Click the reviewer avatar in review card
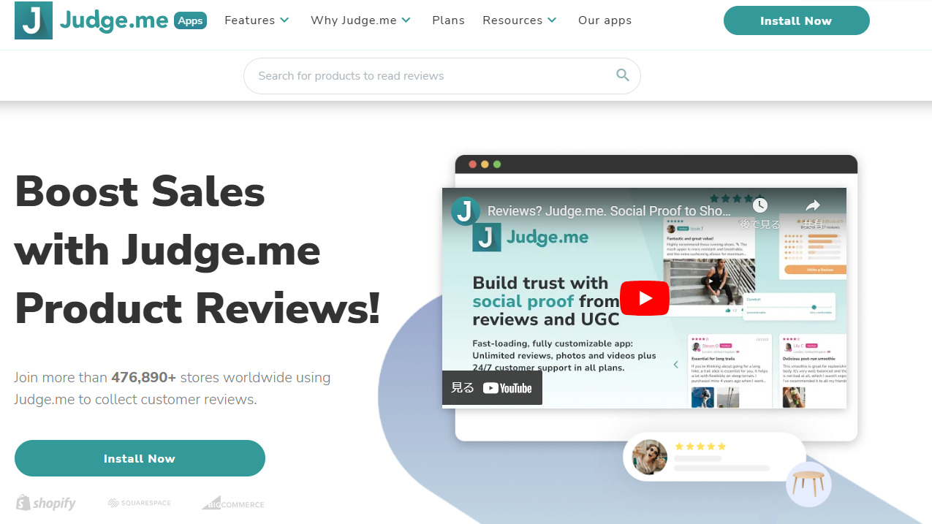This screenshot has width=932, height=524. [x=649, y=457]
